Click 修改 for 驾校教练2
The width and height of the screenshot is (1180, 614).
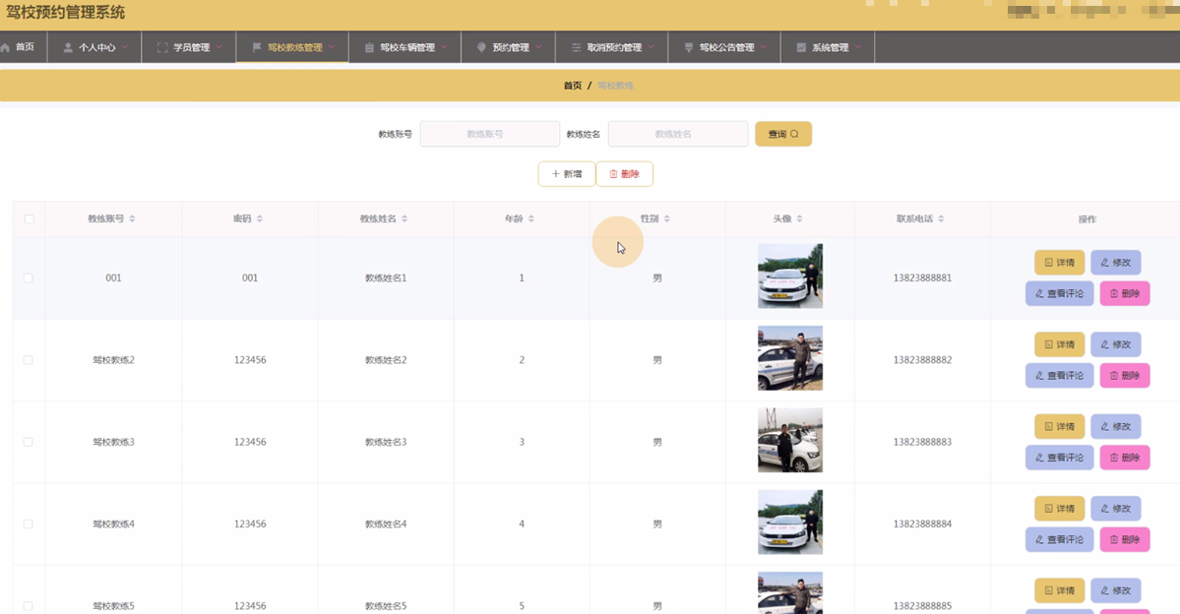pyautogui.click(x=1116, y=344)
